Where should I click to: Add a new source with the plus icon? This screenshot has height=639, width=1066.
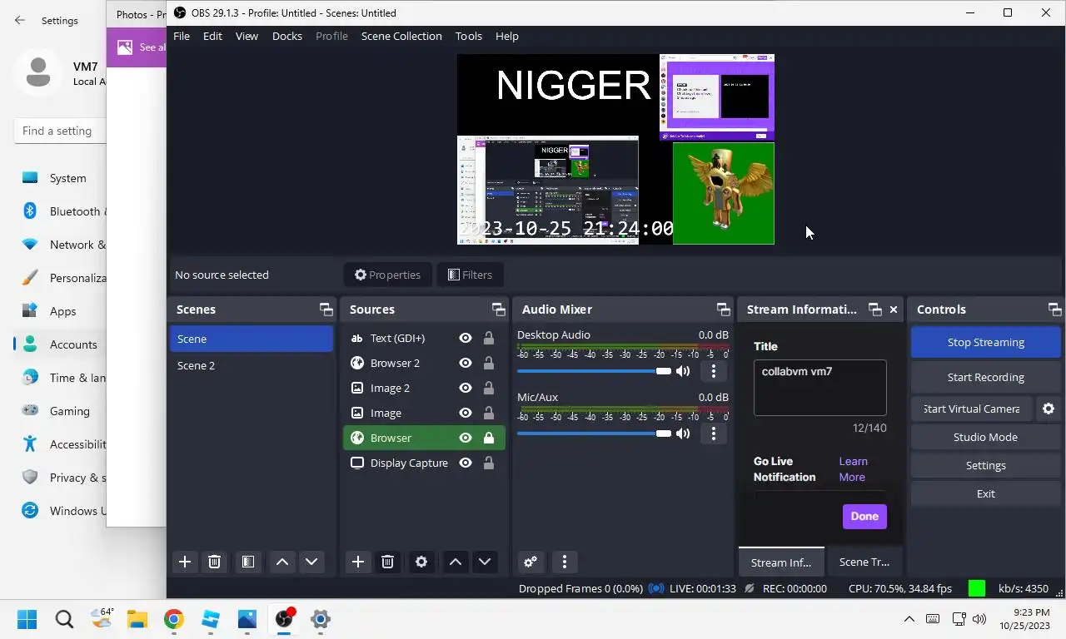(358, 562)
